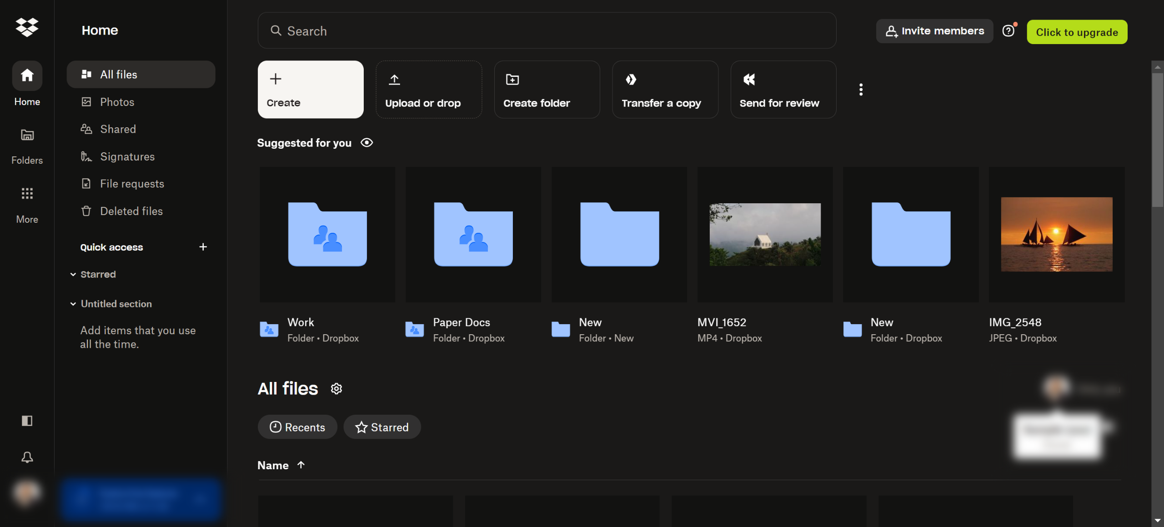This screenshot has width=1164, height=527.
Task: Toggle the Starred filter chip
Action: coord(382,427)
